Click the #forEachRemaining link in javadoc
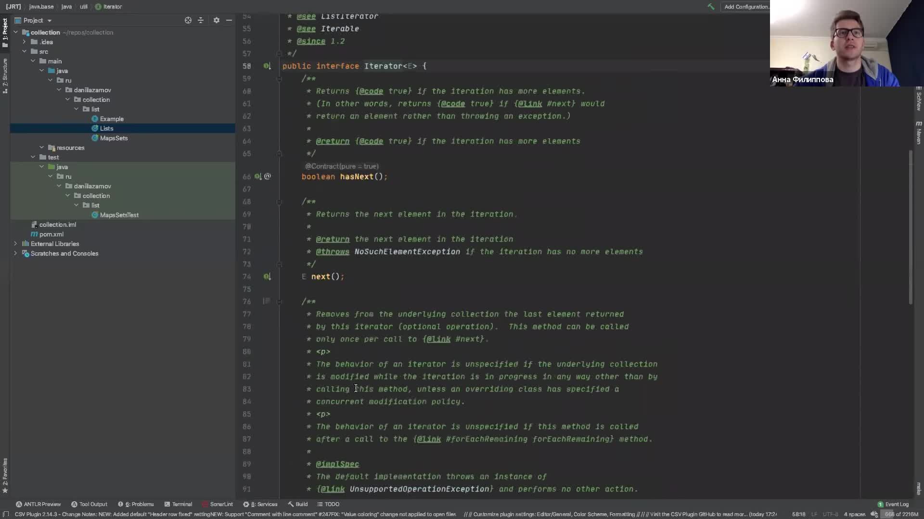 coord(486,439)
